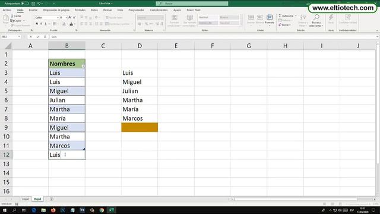This screenshot has height=214, width=380.
Task: Switch to the Insertar ribbon tab
Action: click(33, 10)
